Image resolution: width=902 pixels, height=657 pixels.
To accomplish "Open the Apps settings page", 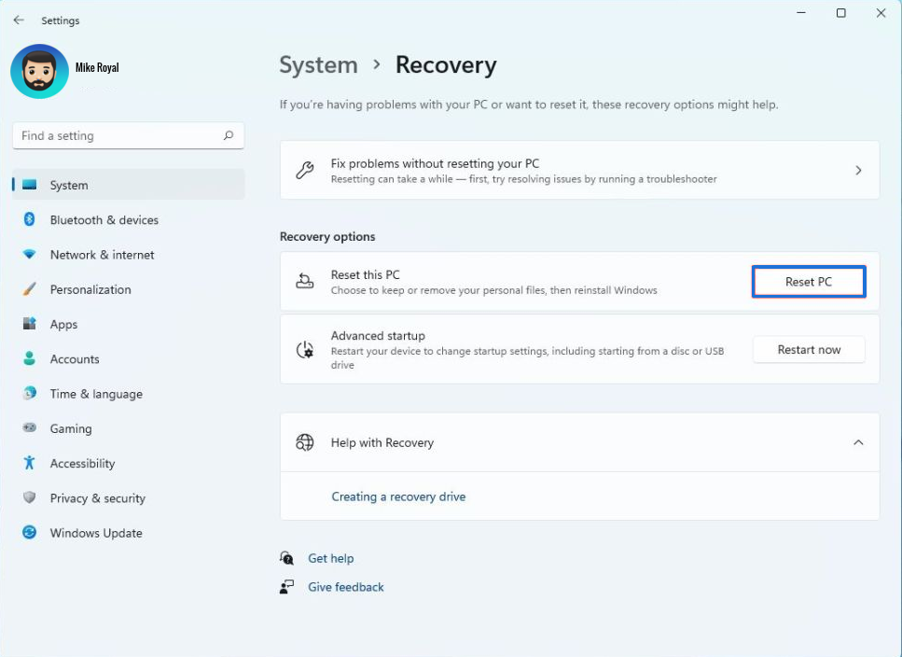I will click(x=129, y=324).
